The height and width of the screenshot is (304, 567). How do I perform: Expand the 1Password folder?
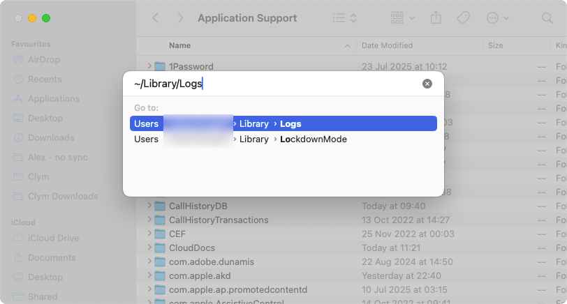[x=149, y=66]
